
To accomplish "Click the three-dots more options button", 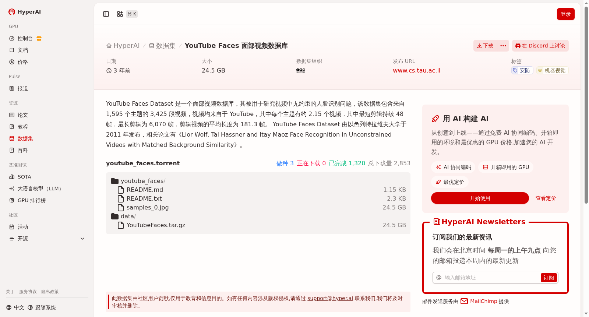I will (x=503, y=46).
